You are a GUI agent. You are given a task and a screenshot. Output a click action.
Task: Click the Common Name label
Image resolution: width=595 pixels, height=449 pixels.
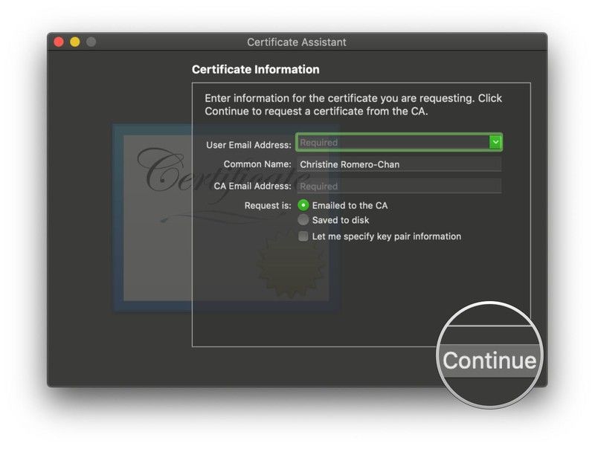257,164
